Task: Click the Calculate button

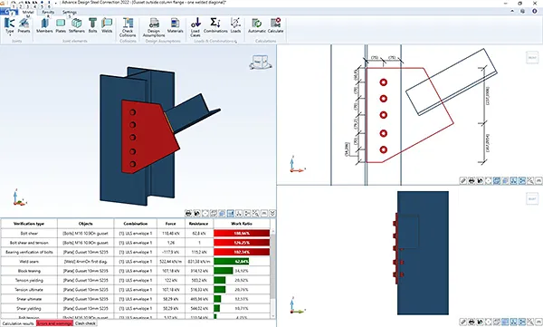Action: click(276, 26)
